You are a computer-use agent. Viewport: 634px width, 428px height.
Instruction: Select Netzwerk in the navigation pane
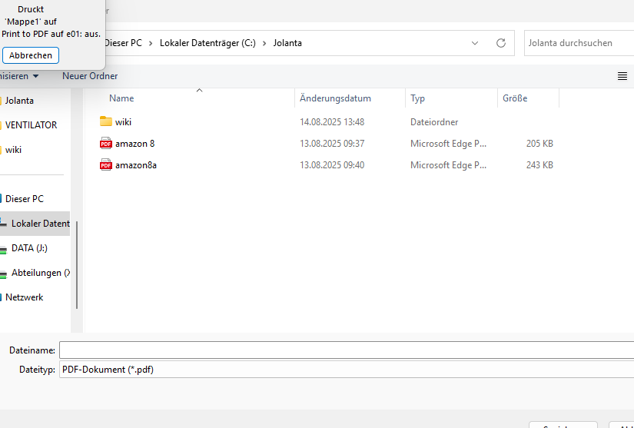pyautogui.click(x=25, y=297)
